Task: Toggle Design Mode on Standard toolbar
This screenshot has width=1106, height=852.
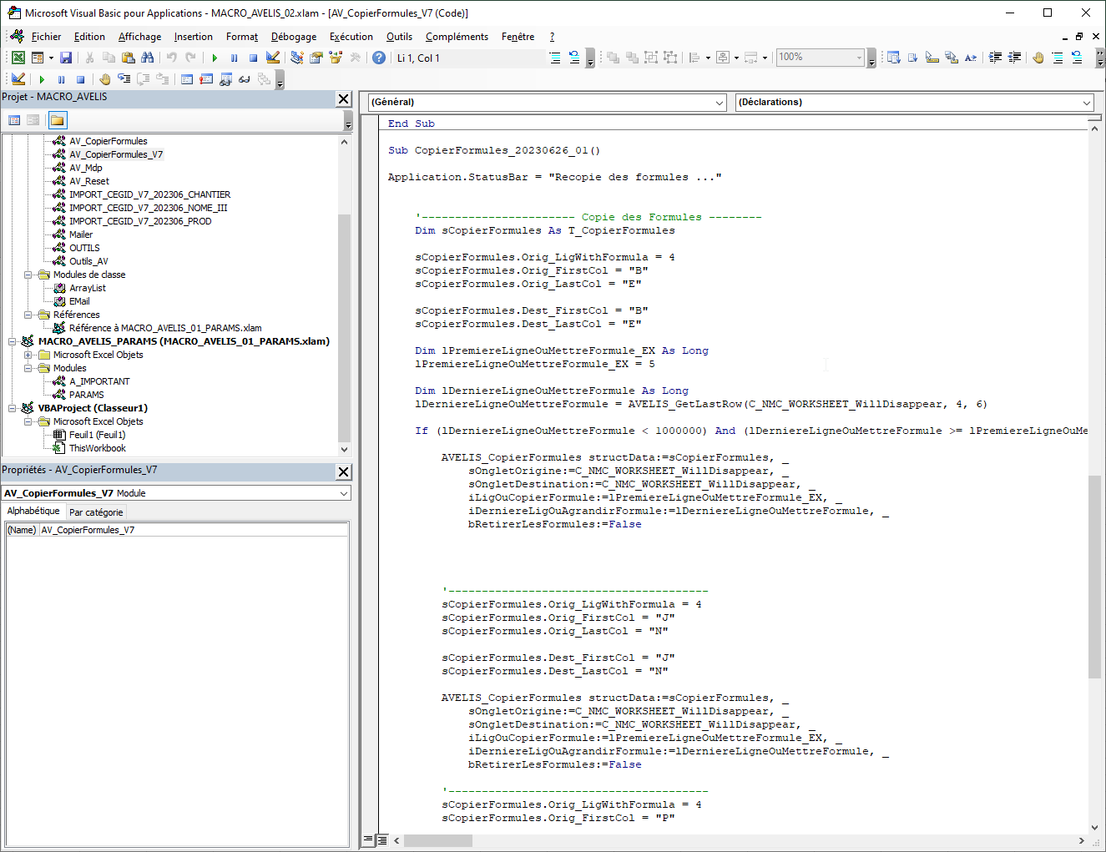Action: point(272,58)
